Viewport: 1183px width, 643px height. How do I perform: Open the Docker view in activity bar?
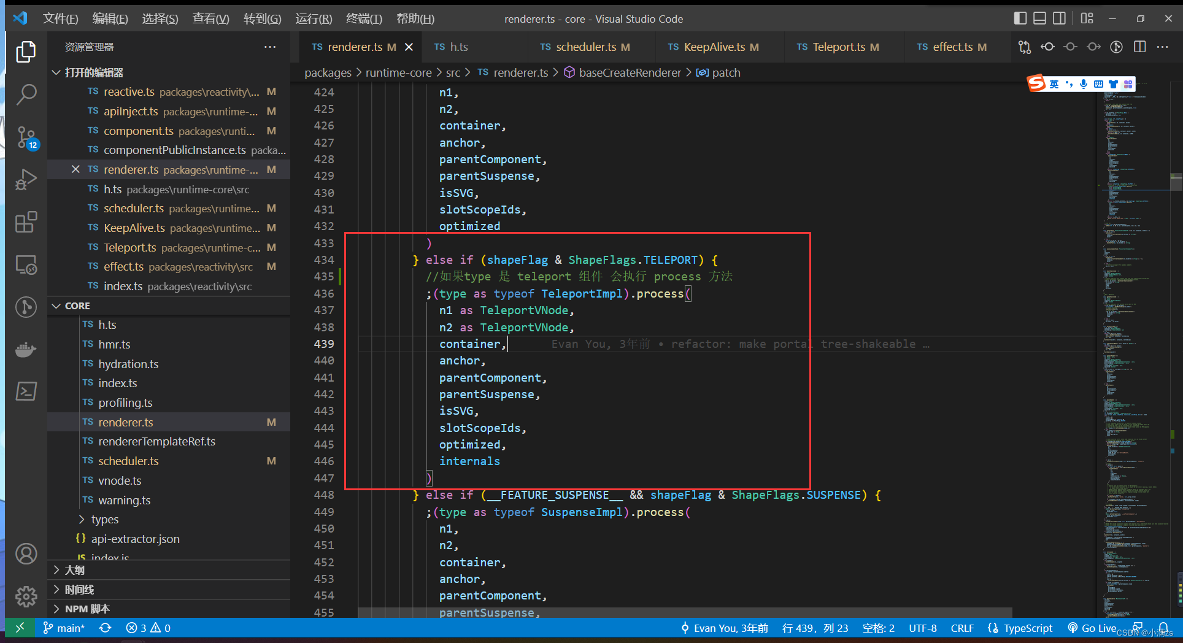tap(26, 350)
